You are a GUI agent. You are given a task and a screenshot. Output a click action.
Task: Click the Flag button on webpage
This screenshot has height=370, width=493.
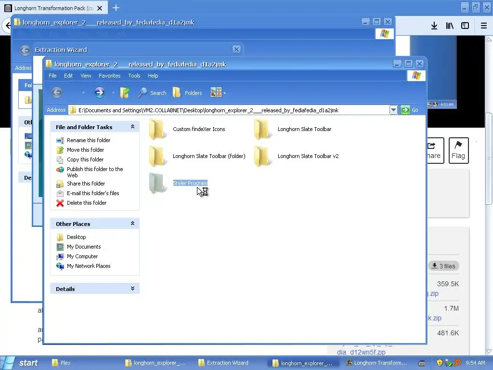[458, 150]
